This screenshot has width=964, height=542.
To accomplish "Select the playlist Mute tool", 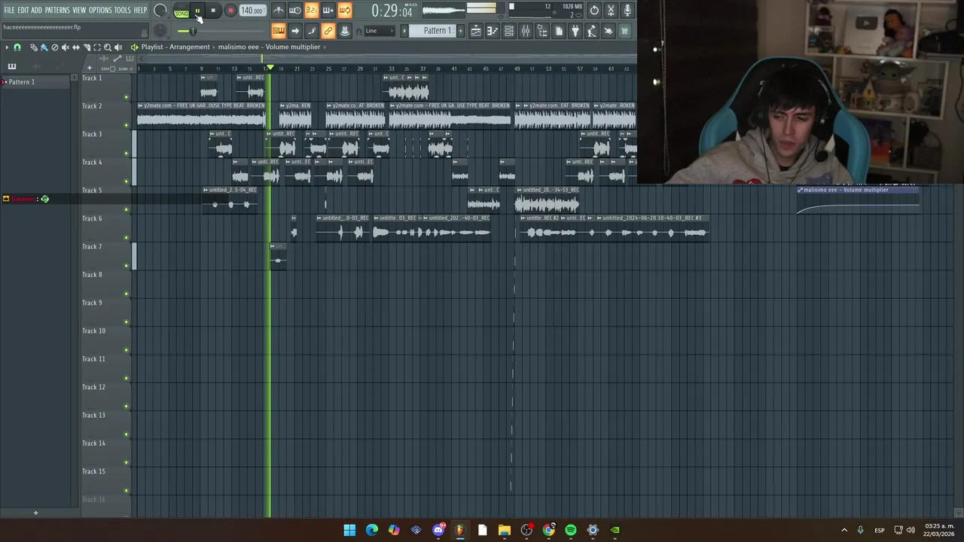I will tap(65, 47).
